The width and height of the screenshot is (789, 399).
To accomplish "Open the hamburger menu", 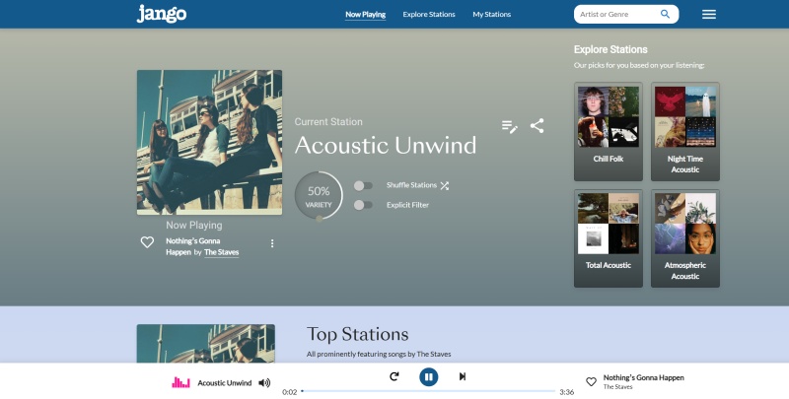I will [x=708, y=14].
